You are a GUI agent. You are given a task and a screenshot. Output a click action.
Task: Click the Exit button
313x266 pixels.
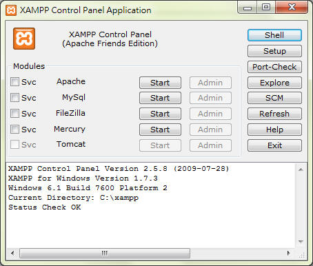pos(274,145)
